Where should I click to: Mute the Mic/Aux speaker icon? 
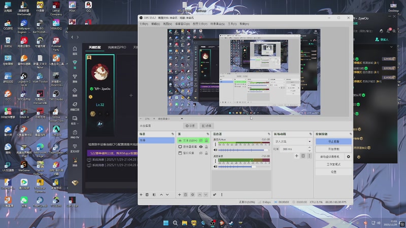coord(215,150)
